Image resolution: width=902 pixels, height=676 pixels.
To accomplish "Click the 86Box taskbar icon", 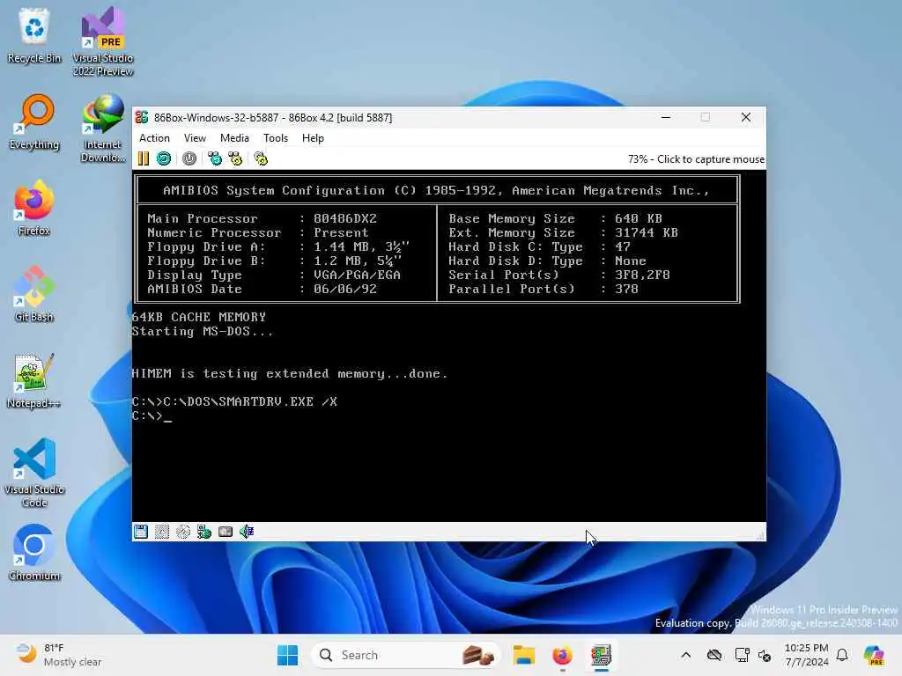I will [601, 655].
